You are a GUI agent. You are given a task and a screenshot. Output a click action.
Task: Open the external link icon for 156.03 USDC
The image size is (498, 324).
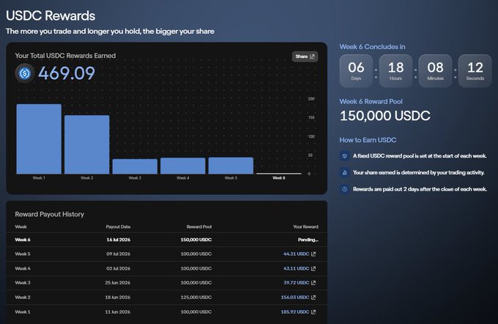313,298
